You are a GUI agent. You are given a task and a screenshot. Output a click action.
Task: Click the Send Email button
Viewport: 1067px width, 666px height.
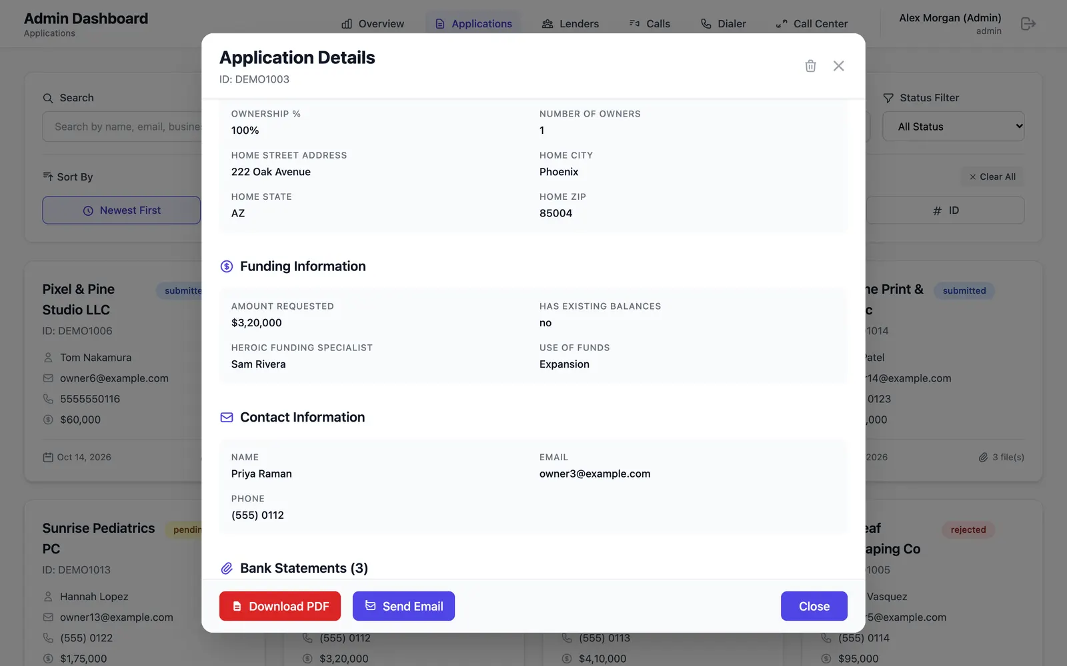point(403,606)
